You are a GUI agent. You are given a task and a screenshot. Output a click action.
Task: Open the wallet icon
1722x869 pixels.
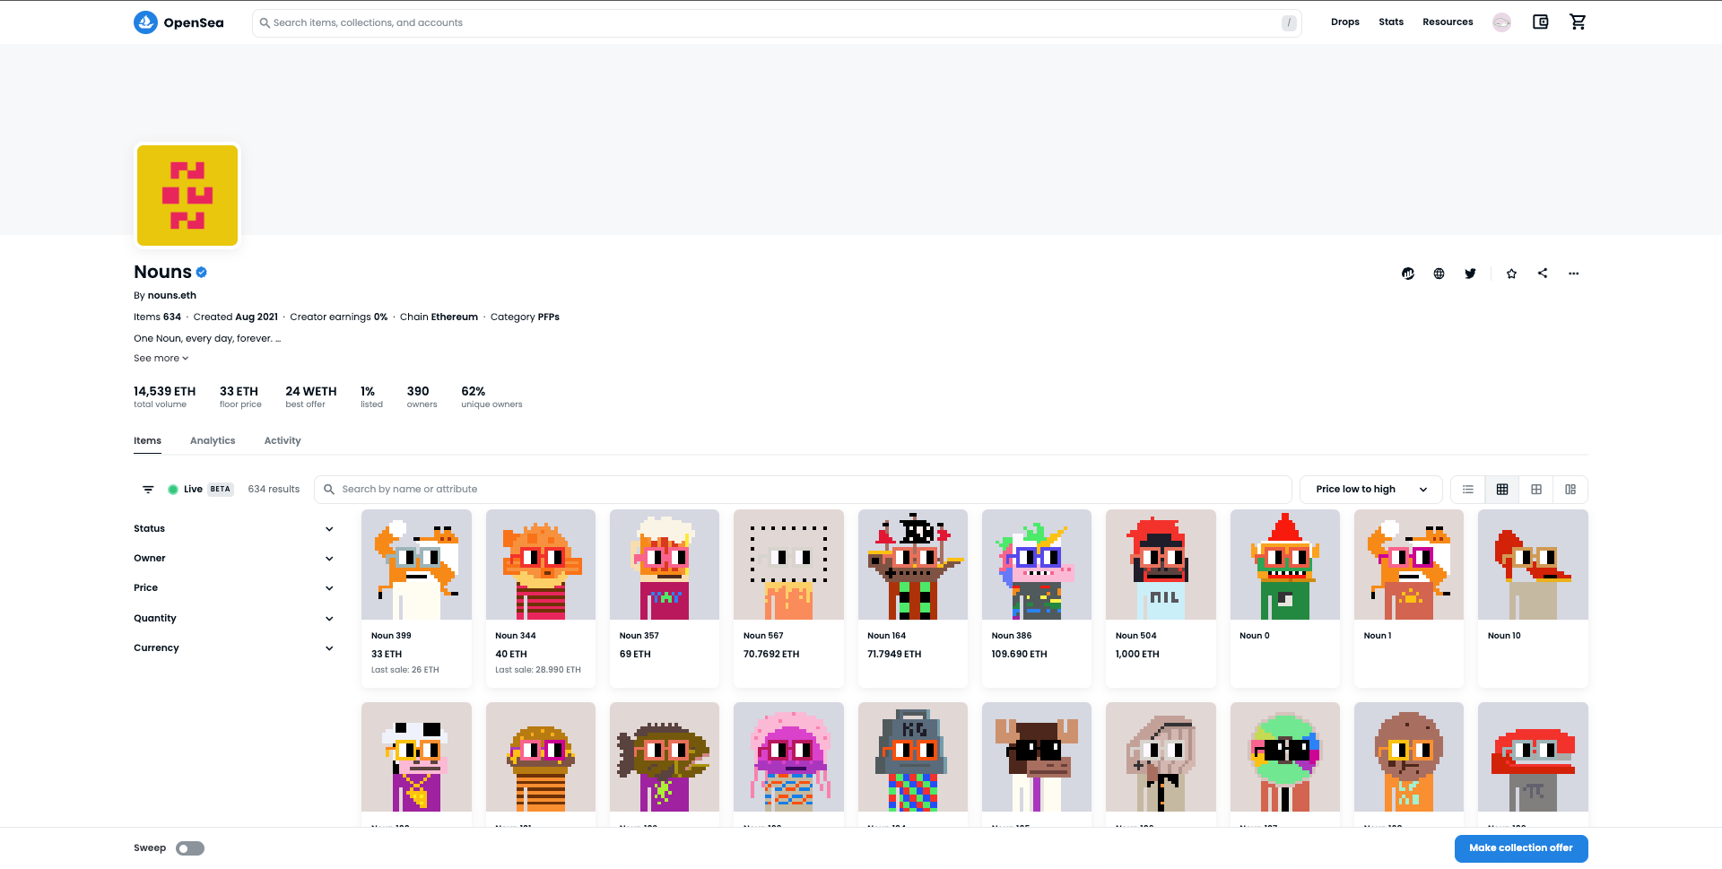point(1540,22)
